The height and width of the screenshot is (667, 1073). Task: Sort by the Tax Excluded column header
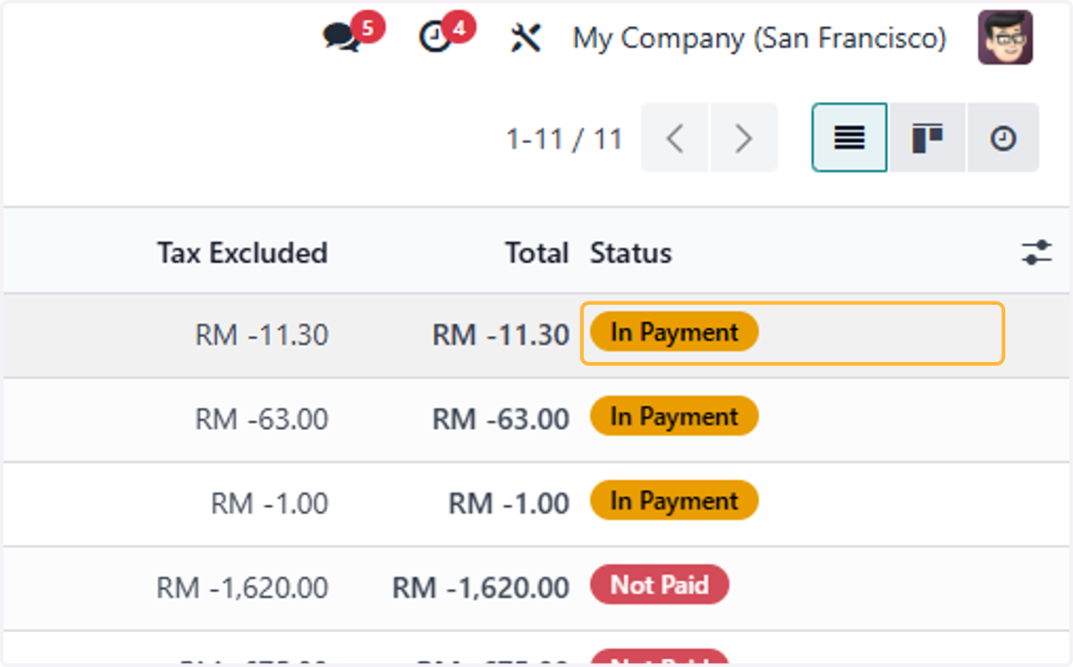point(242,253)
